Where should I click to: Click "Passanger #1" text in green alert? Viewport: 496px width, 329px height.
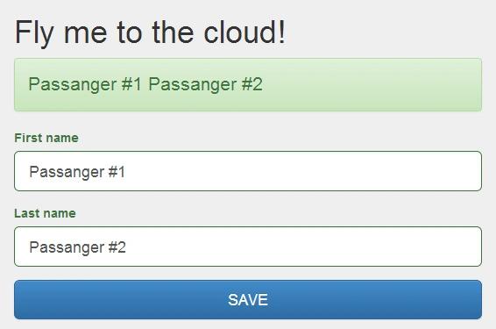click(85, 84)
